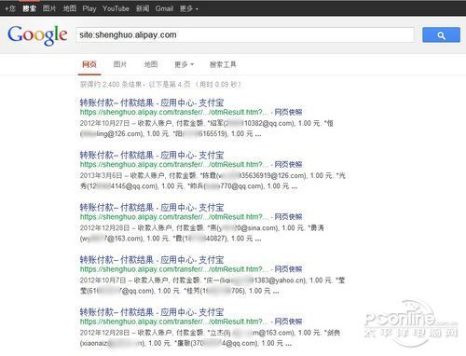The height and width of the screenshot is (356, 466).
Task: Open Play in the top bar
Action: 89,8
